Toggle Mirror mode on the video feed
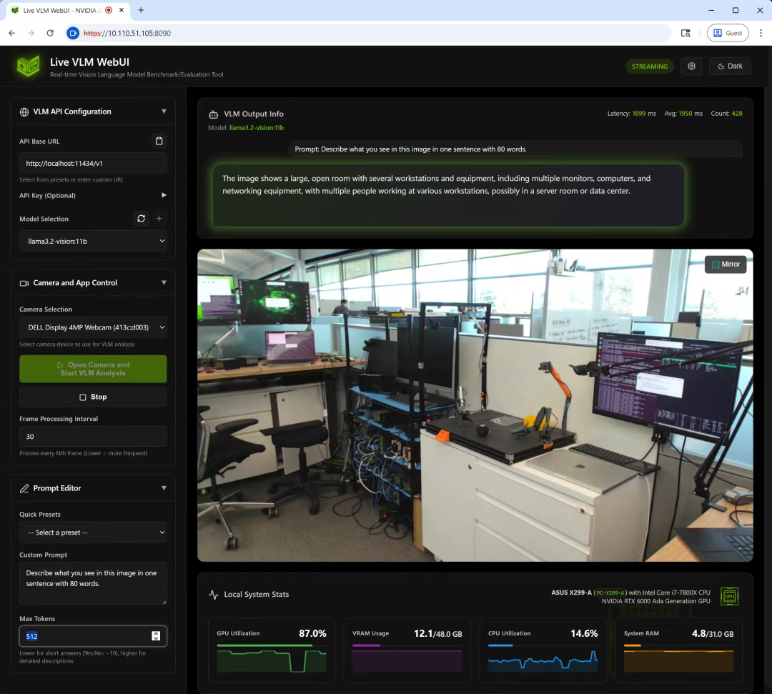This screenshot has height=694, width=772. tap(725, 264)
